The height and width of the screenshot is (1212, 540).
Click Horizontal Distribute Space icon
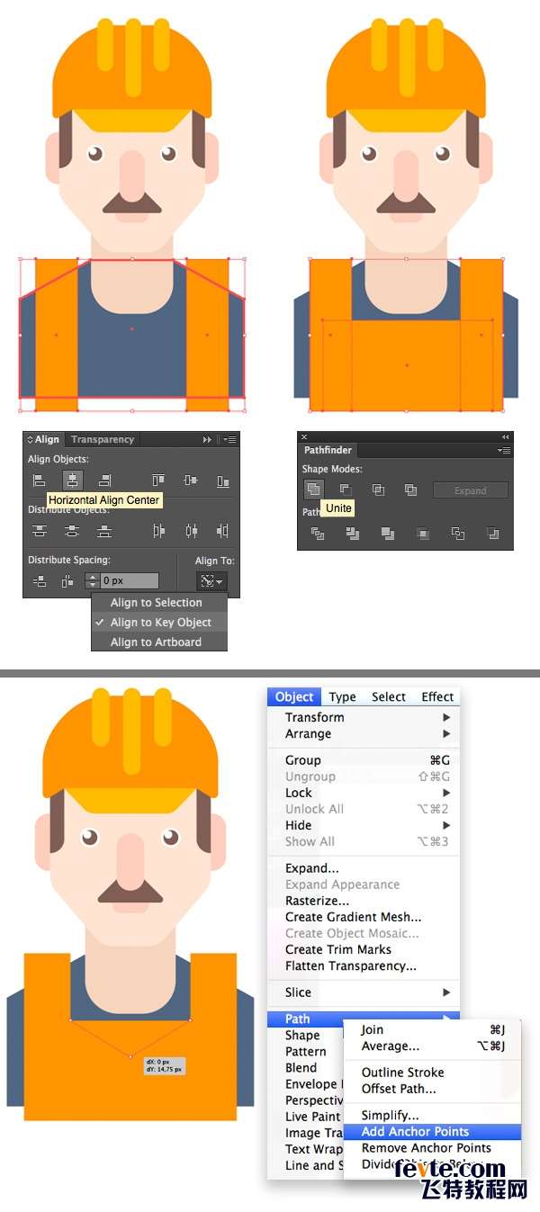click(67, 581)
